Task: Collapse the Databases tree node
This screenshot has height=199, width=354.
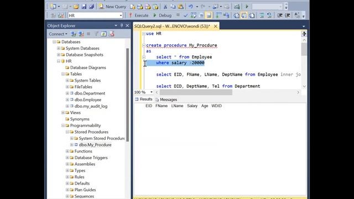Action: click(54, 42)
